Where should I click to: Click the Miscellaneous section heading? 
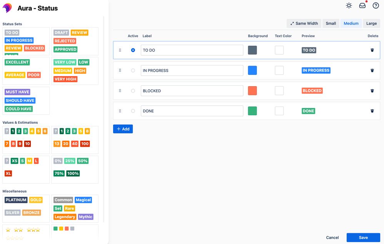click(x=15, y=191)
